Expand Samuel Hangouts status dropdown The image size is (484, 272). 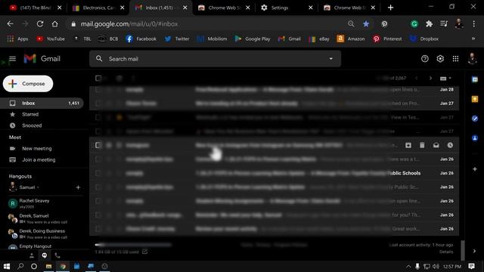coord(38,187)
